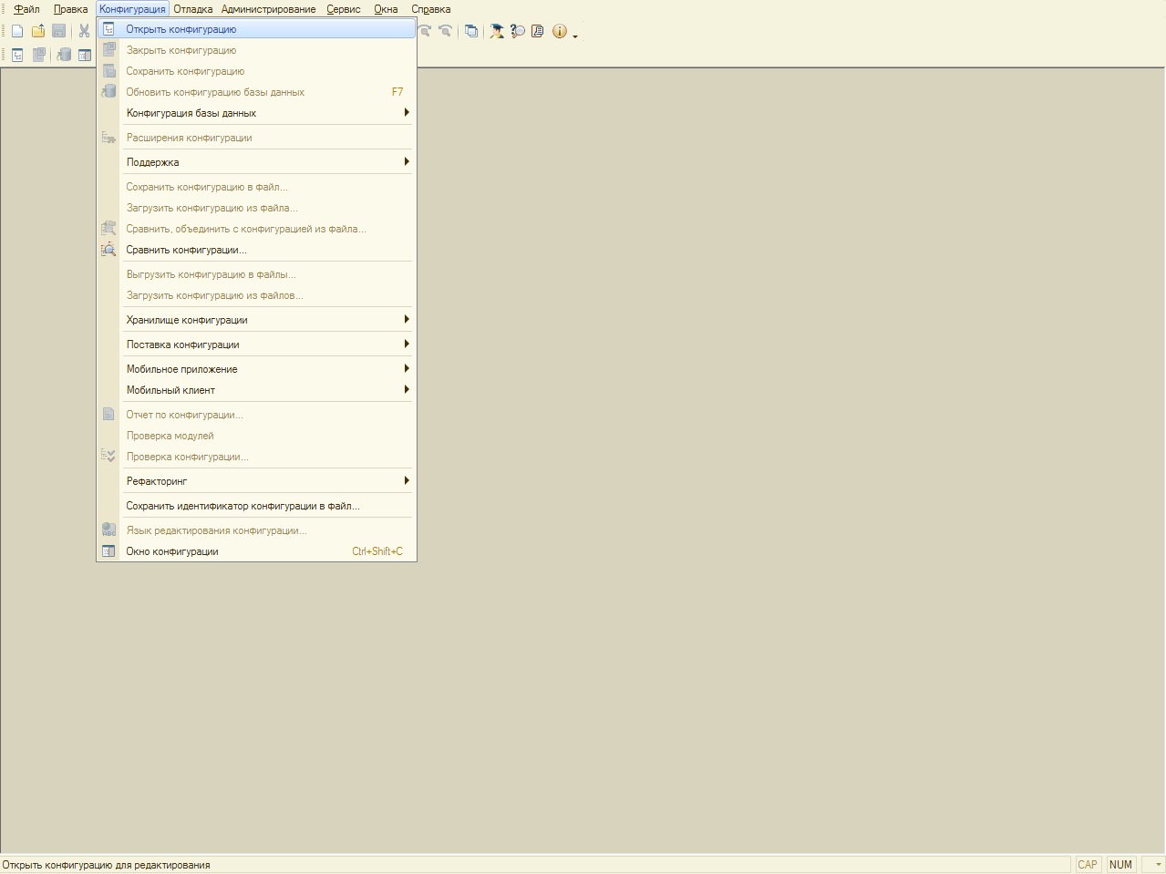The image size is (1166, 874).
Task: Select Окно конфигурации menu entry
Action: (x=256, y=551)
